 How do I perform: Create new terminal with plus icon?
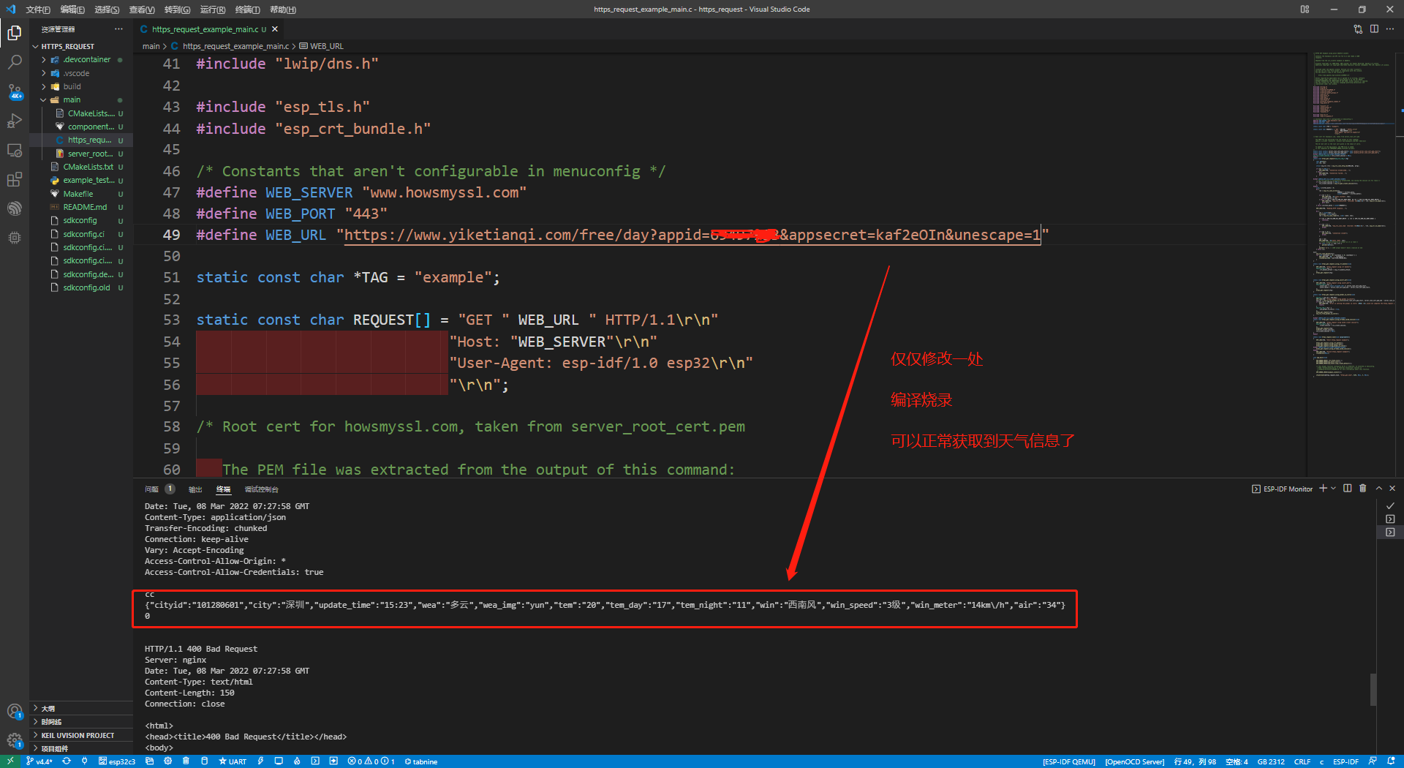pos(1323,488)
